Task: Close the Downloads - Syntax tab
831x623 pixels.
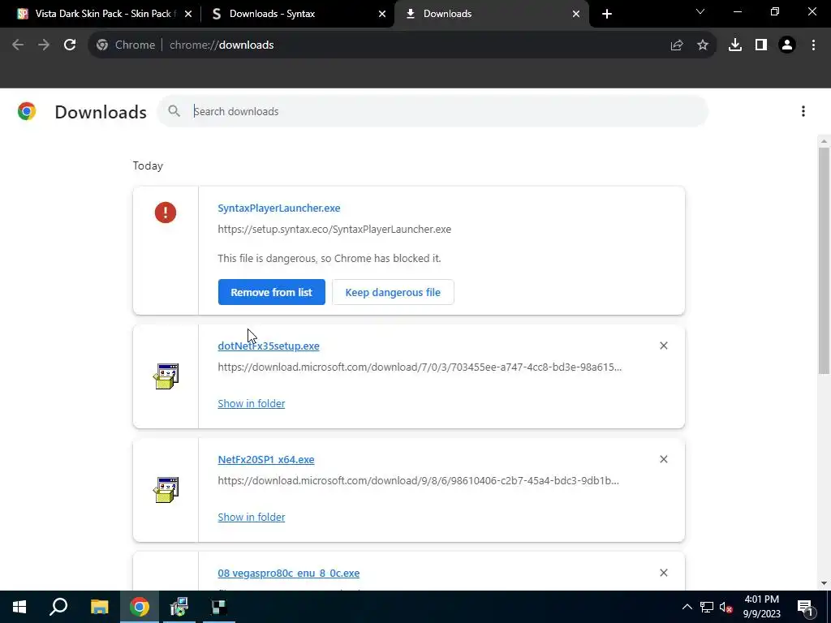Action: tap(382, 14)
